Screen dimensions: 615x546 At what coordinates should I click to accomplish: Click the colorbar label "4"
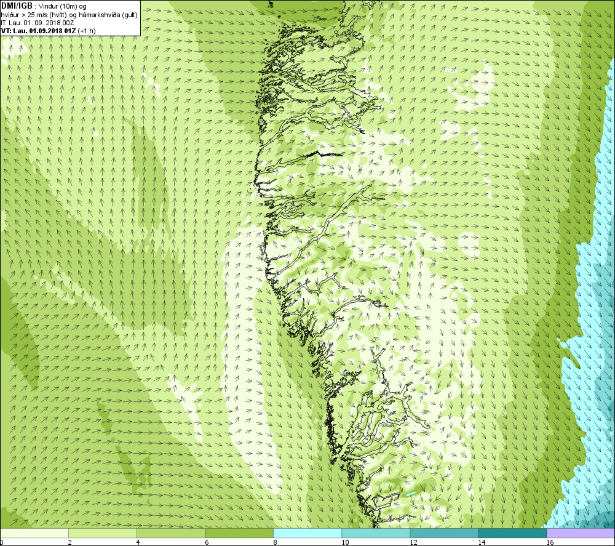(138, 542)
